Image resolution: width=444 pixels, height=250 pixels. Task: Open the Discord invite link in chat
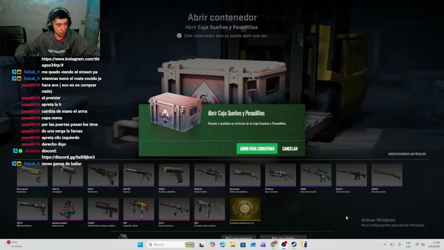click(x=68, y=157)
